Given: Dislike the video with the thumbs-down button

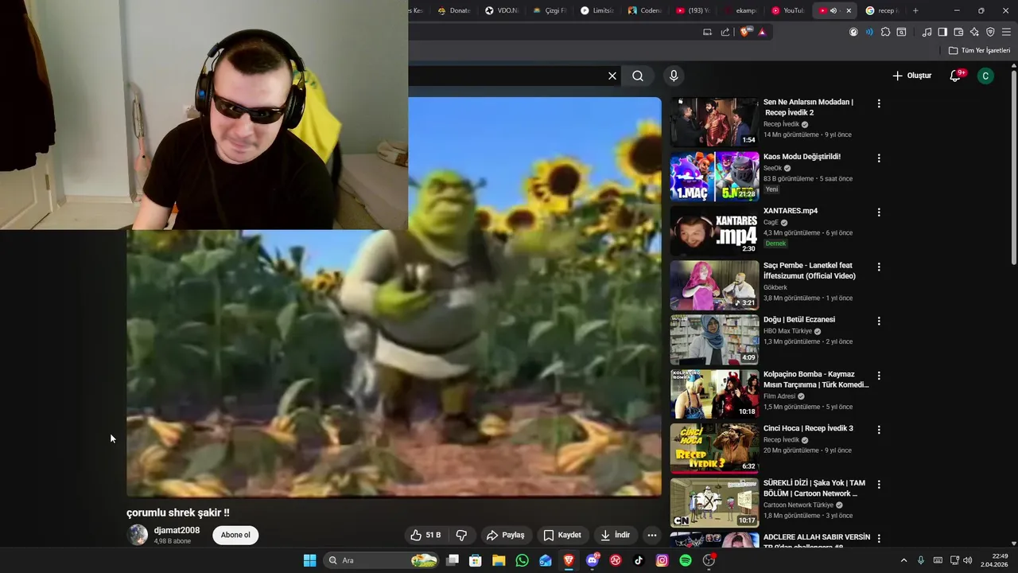Looking at the screenshot, I should [460, 535].
